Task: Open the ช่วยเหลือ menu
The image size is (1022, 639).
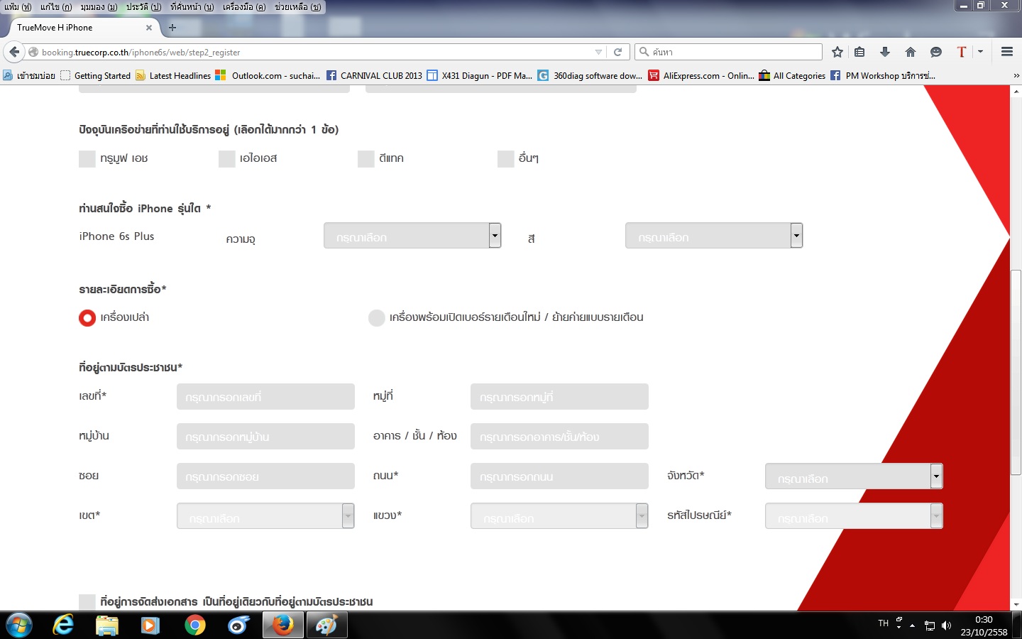Action: [298, 7]
